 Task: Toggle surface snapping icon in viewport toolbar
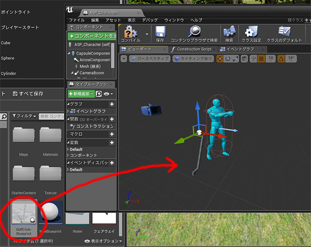(253, 59)
